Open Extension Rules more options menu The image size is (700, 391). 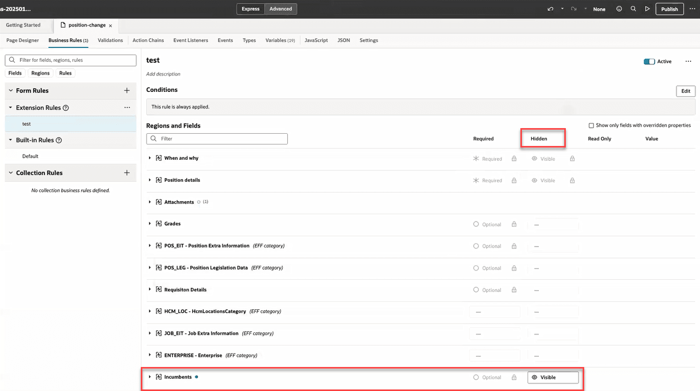pyautogui.click(x=127, y=108)
